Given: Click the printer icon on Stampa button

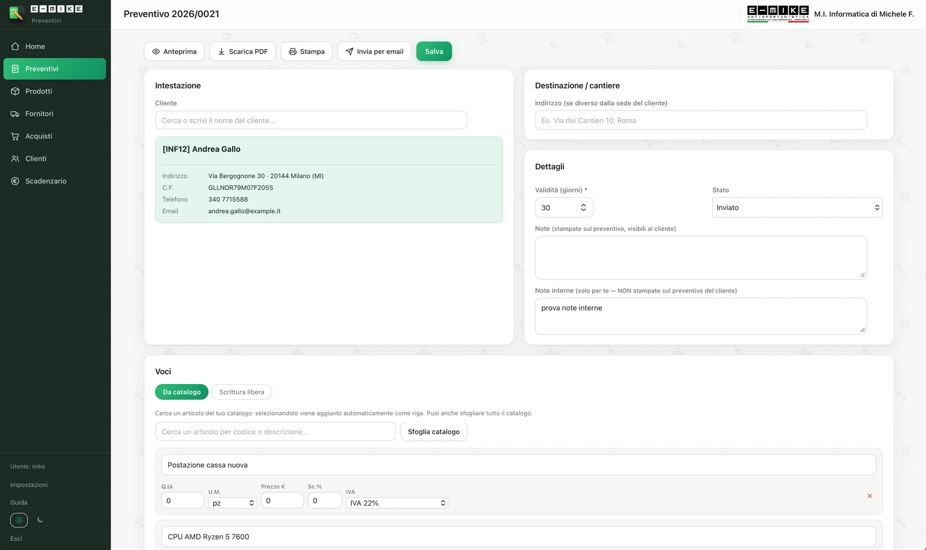Looking at the screenshot, I should pos(292,51).
